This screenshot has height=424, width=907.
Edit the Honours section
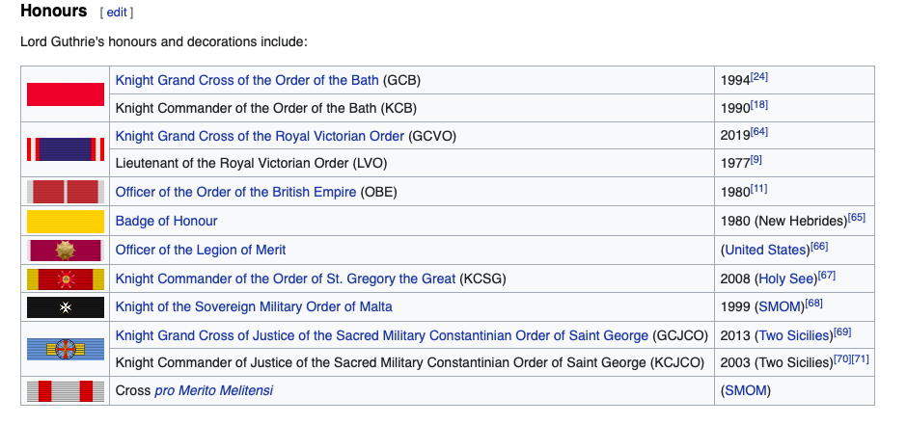point(116,13)
